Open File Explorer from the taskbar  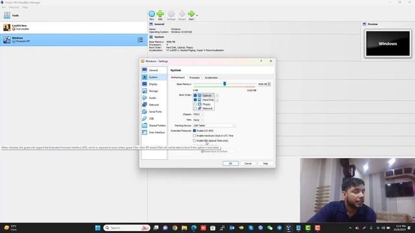tap(184, 228)
